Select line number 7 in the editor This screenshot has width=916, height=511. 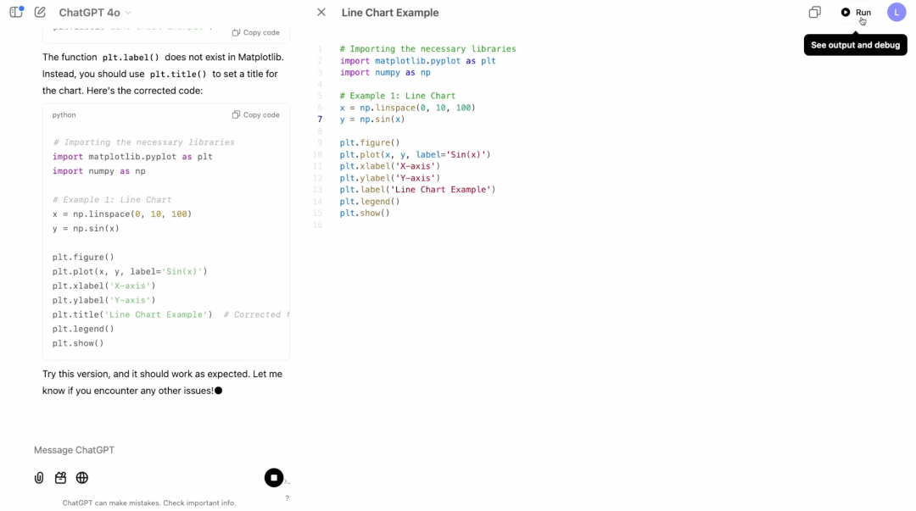click(320, 119)
